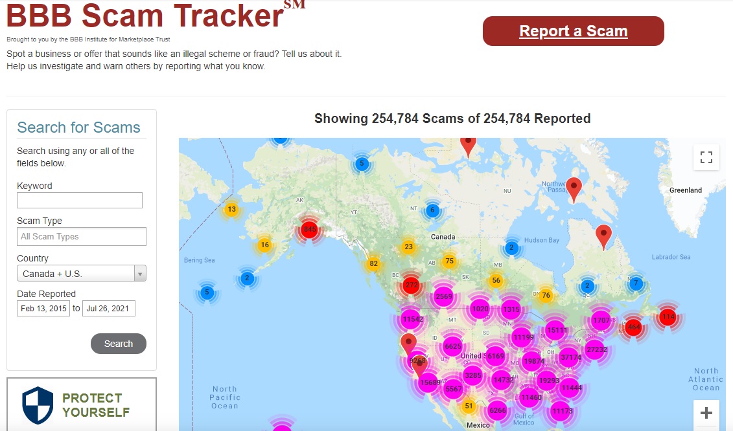Open the yellow 51 cluster marker
The image size is (733, 431).
click(469, 406)
